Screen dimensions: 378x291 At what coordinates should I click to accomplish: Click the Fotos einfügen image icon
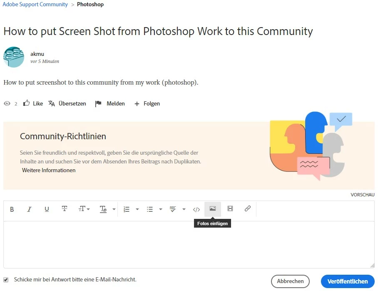pos(213,208)
